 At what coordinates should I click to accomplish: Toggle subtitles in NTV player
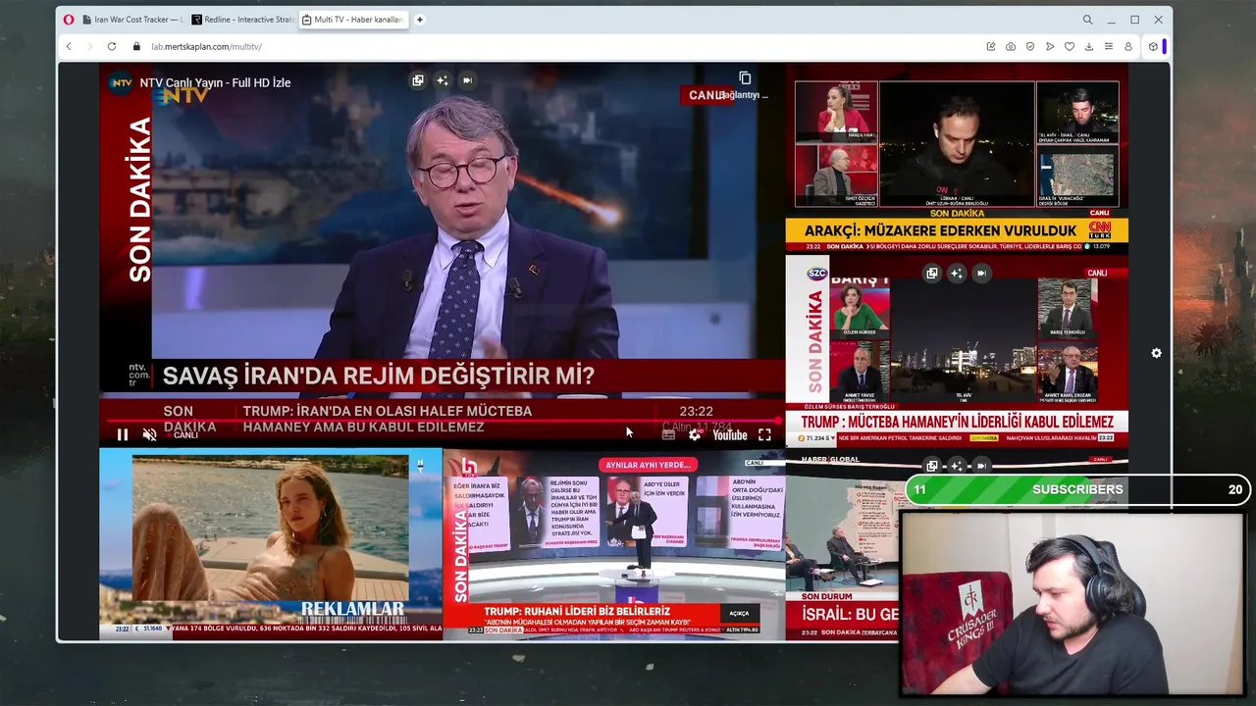point(668,434)
